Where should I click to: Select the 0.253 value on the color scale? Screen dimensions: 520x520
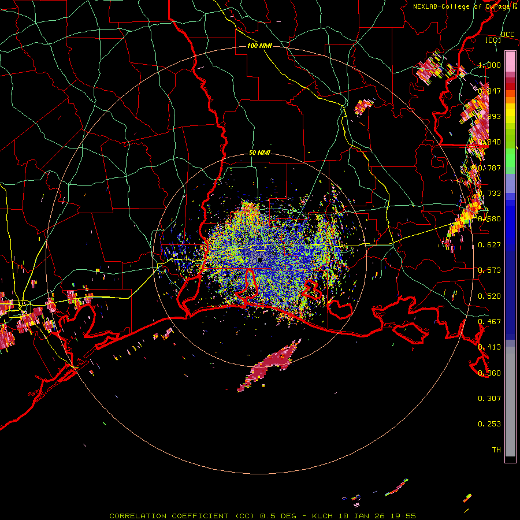(489, 424)
